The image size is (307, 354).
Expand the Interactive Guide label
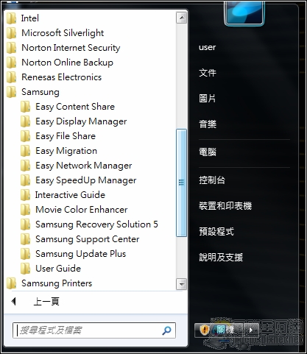click(x=70, y=195)
